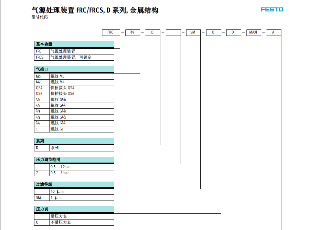
Task: Click the FESTO logo
Action: [272, 9]
